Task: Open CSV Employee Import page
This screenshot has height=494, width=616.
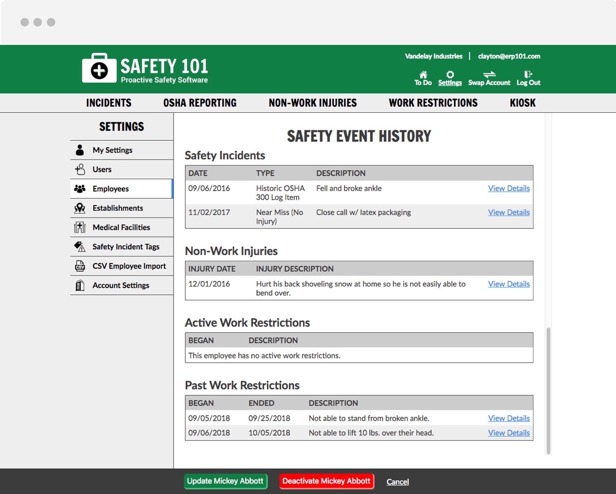Action: coord(122,266)
